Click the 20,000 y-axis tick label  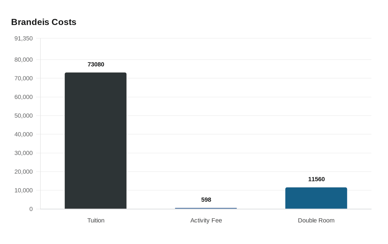pos(24,172)
